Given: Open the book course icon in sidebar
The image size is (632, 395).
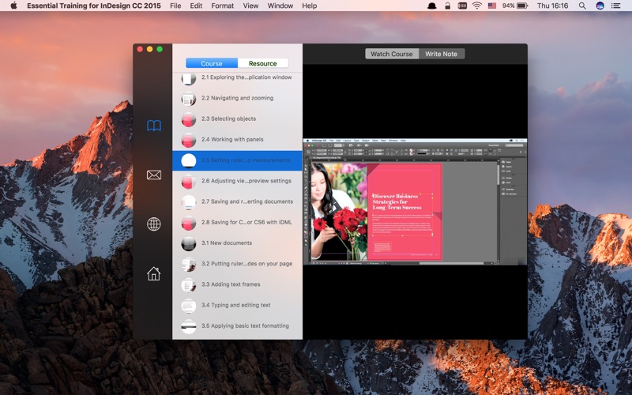Looking at the screenshot, I should 154,126.
